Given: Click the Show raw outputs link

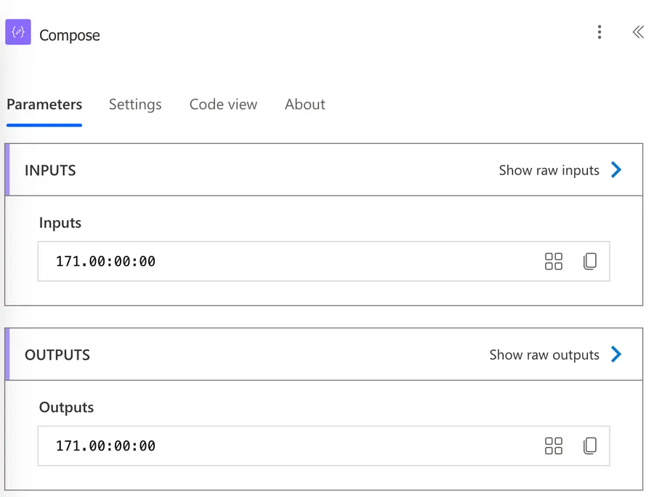Looking at the screenshot, I should pos(544,355).
